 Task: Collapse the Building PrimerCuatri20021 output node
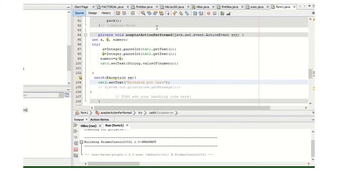(81, 142)
